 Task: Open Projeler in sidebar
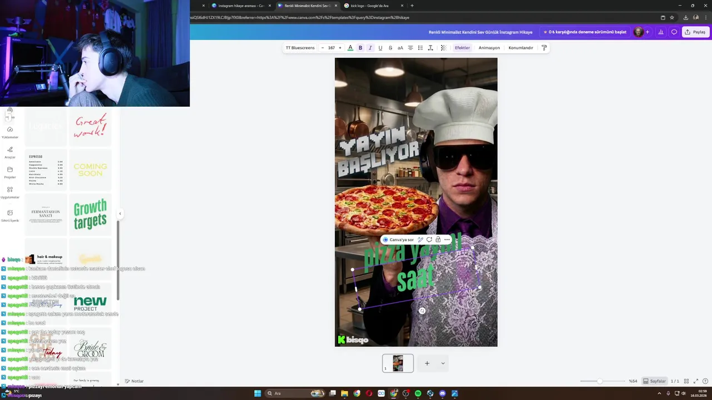pyautogui.click(x=10, y=172)
